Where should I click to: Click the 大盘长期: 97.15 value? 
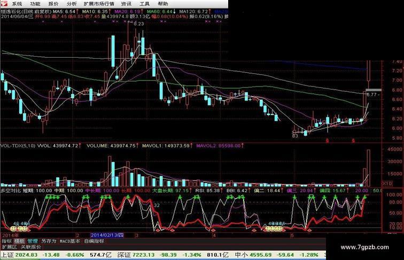[170, 191]
